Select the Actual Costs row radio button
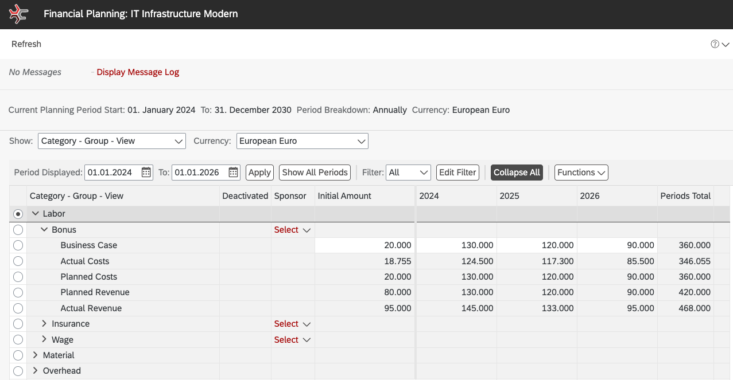733x380 pixels. tap(18, 261)
